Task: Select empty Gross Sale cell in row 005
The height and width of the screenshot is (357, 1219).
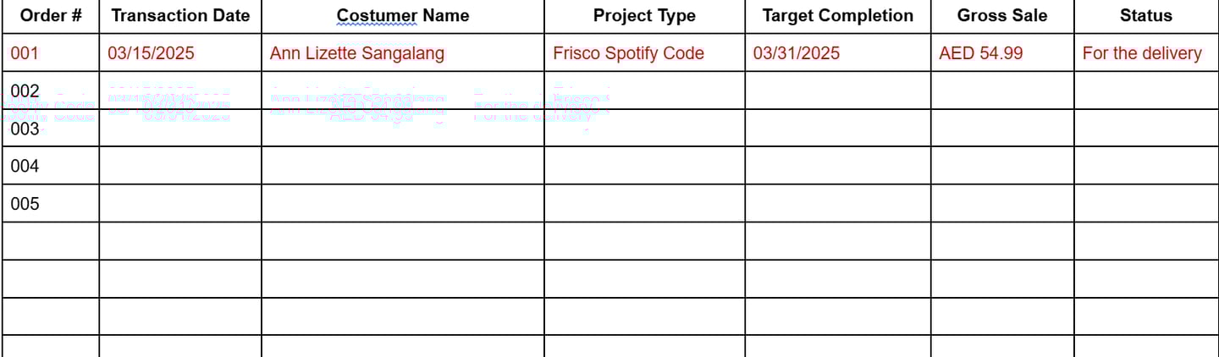Action: (x=1002, y=203)
